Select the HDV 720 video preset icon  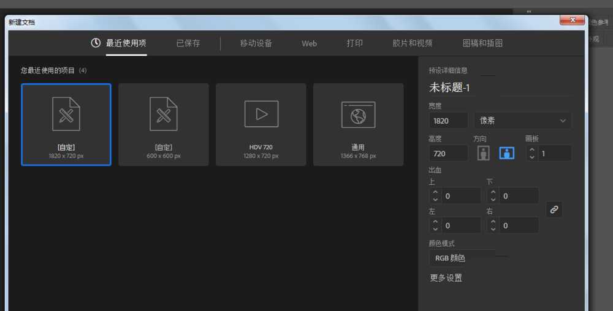(261, 114)
